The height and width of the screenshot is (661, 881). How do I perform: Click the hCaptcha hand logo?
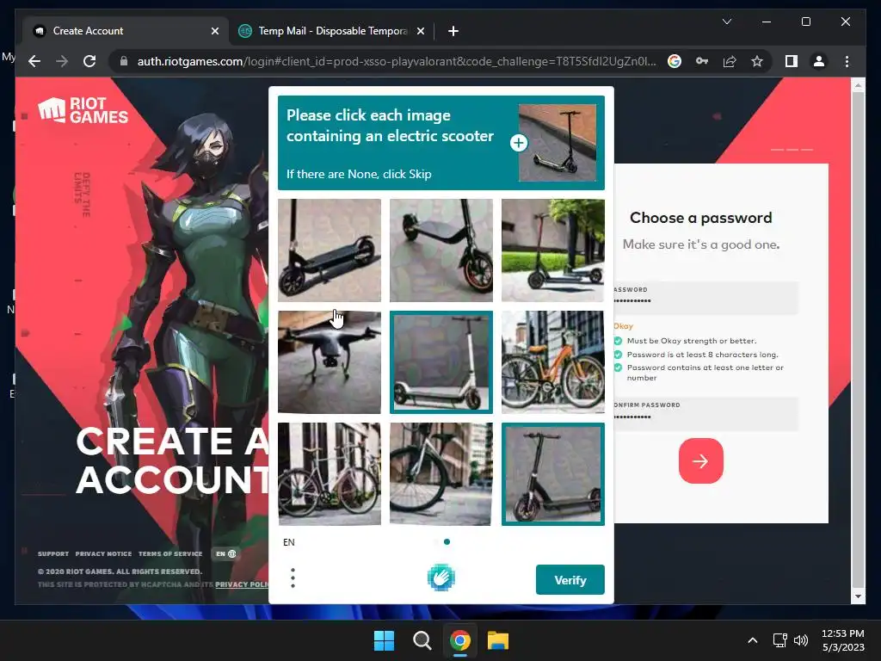(x=441, y=578)
